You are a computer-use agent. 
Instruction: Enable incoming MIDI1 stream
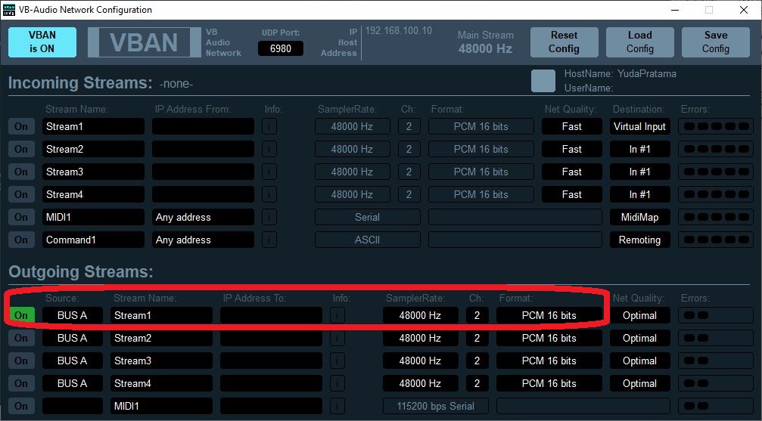point(21,217)
